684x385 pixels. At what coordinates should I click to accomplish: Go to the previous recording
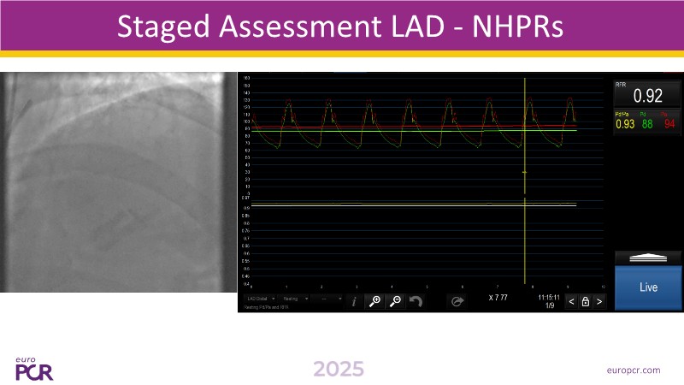571,301
